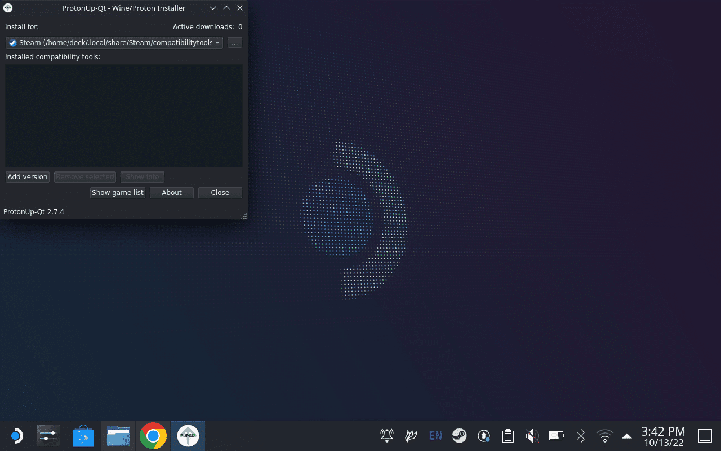Minimize the ProtonUp-Qt window
Screen dimensions: 721x451
tap(213, 8)
